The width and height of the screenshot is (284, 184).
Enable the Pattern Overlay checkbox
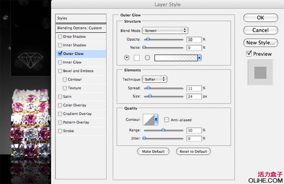coord(60,123)
